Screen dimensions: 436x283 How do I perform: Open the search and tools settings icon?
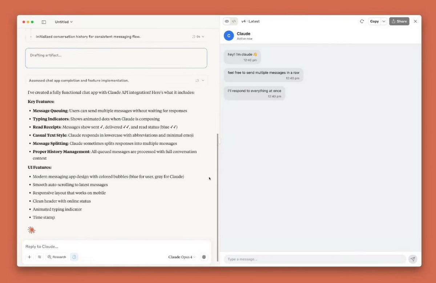click(x=39, y=257)
